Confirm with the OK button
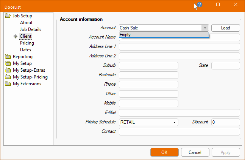The width and height of the screenshot is (245, 160). (x=164, y=152)
